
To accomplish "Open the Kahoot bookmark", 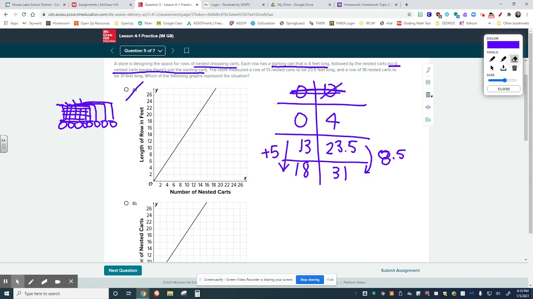I will tap(468, 23).
